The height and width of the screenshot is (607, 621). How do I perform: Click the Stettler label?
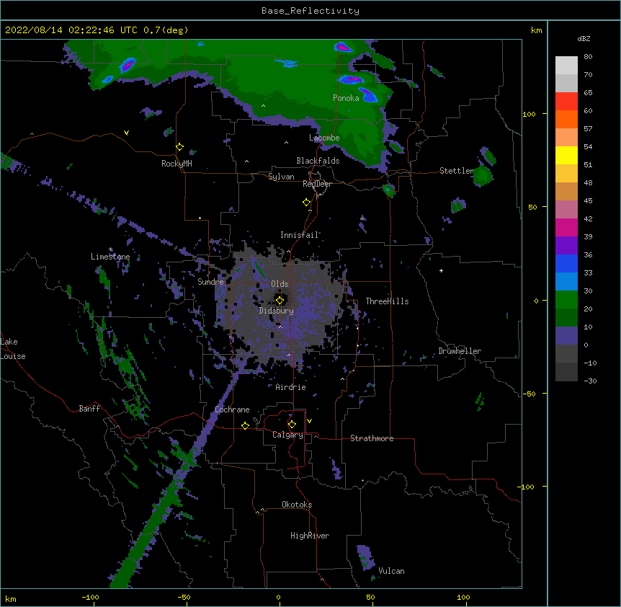tap(457, 171)
